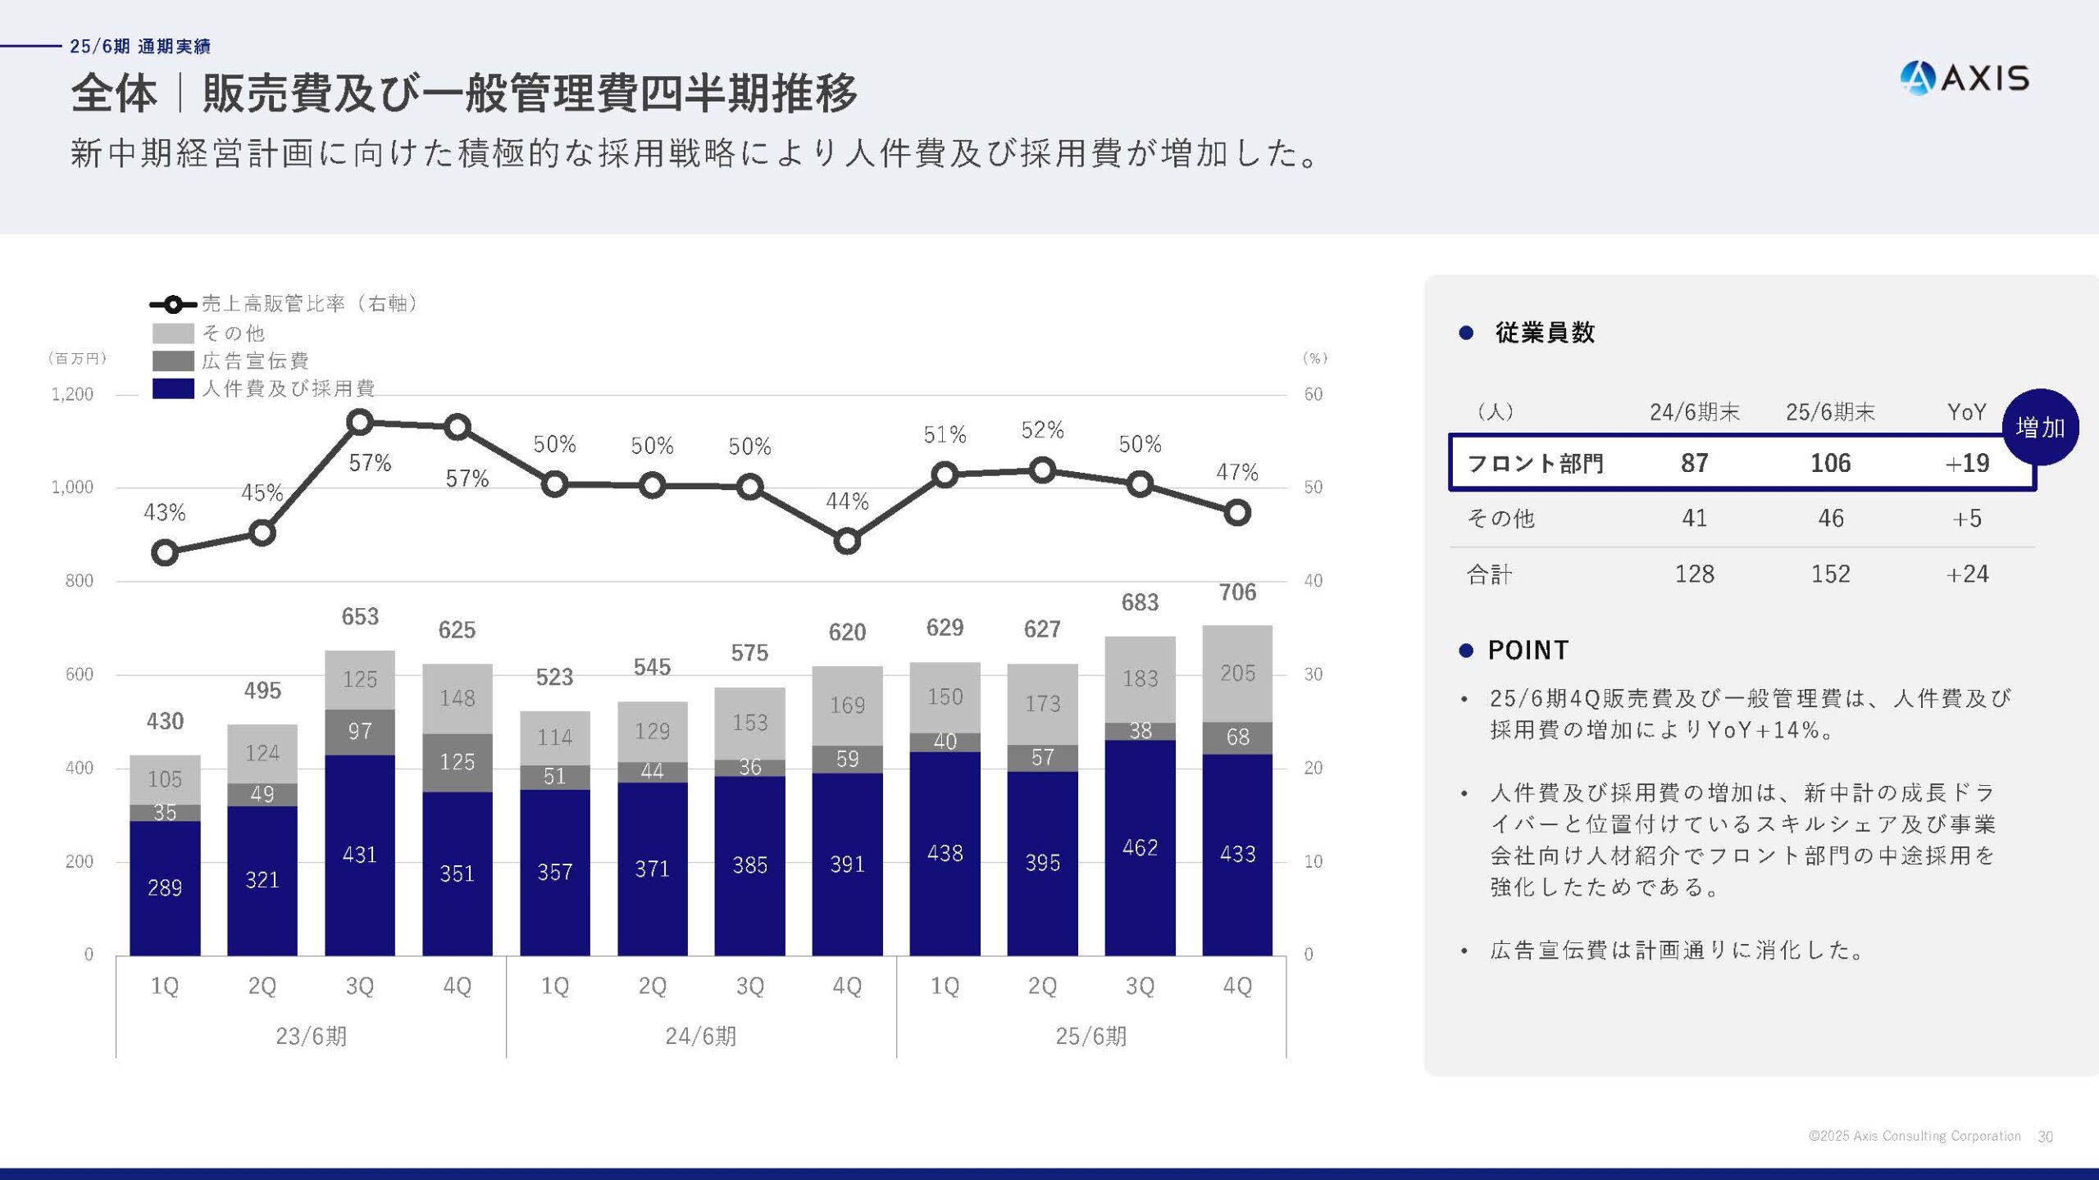
Task: Click the 合計 row value 152
Action: point(1830,574)
